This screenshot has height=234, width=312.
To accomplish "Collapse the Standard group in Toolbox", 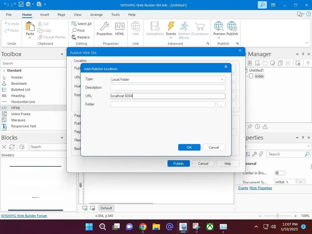I will click(x=4, y=70).
